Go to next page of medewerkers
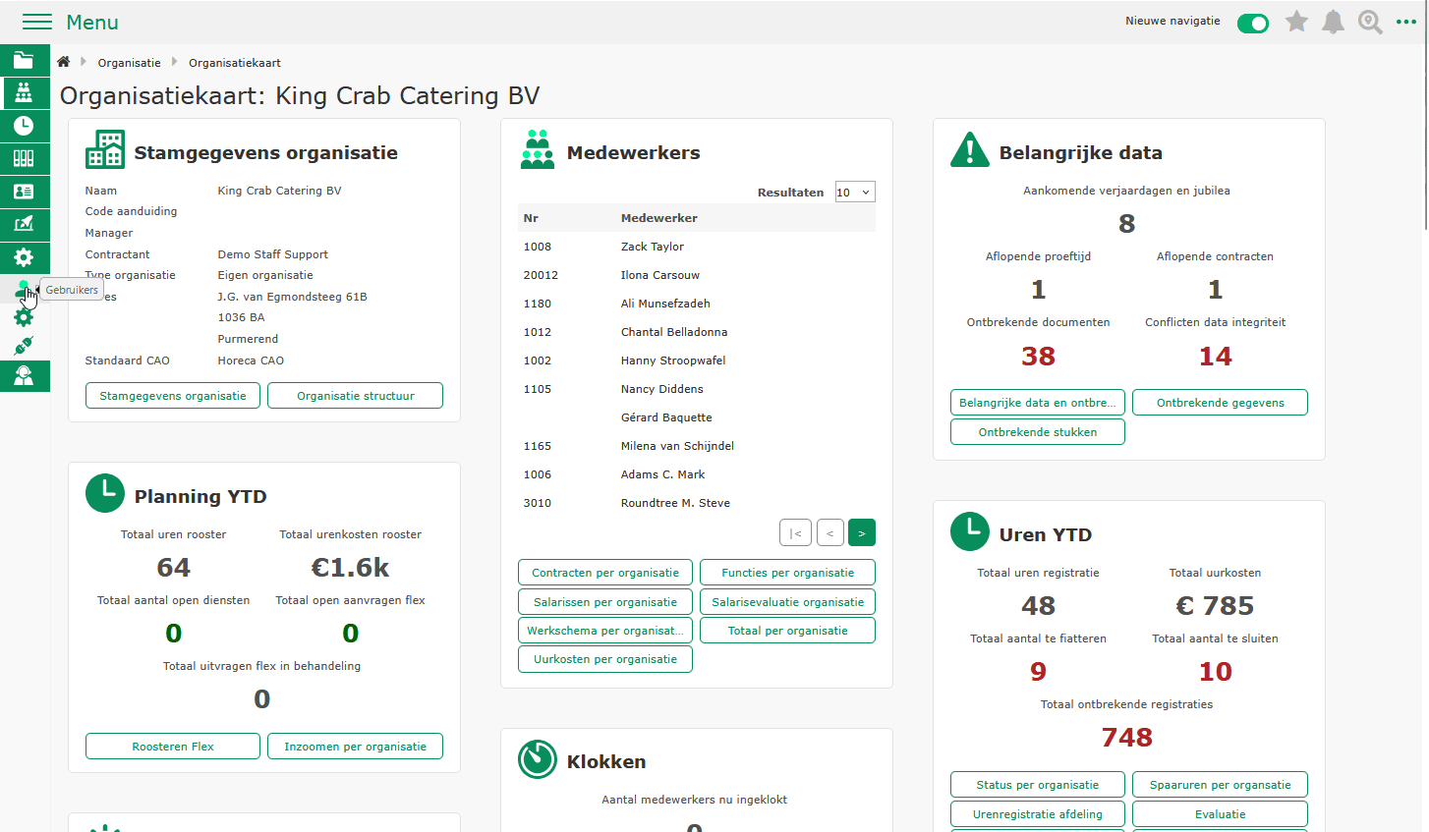This screenshot has width=1429, height=832. pos(862,532)
